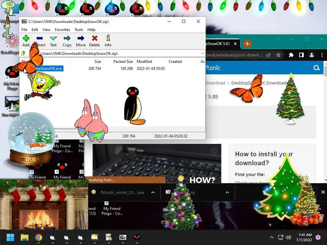Click the Pingu taskbar icon

tap(137, 237)
